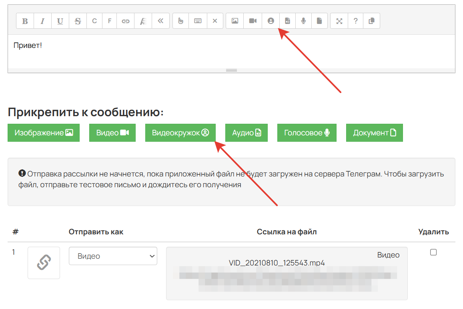Image resolution: width=463 pixels, height=309 pixels.
Task: Click the message text area with Привет!
Action: coord(231,51)
